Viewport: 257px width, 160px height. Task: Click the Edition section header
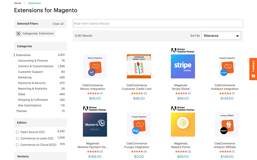[41, 123]
